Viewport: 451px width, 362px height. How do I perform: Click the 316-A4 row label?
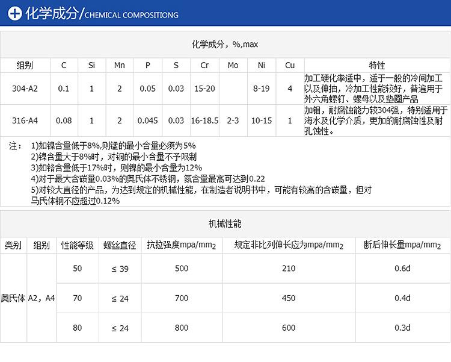(x=25, y=120)
